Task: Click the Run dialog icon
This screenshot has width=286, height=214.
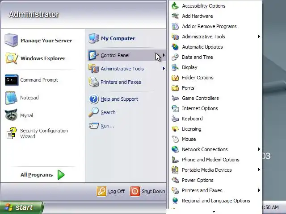Action: pos(94,126)
